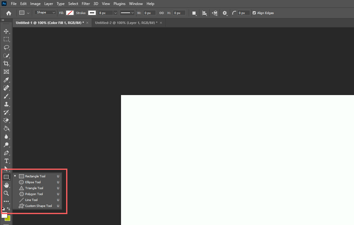354x225 pixels.
Task: Click the shape width input field
Action: point(149,13)
